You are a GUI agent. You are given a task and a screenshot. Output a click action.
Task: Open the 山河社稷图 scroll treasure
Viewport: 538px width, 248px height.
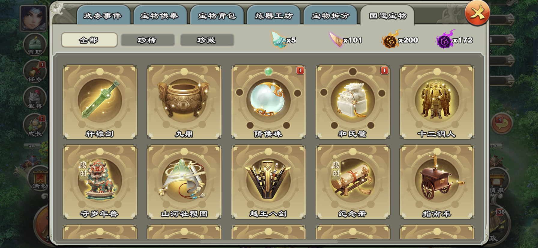point(184,182)
